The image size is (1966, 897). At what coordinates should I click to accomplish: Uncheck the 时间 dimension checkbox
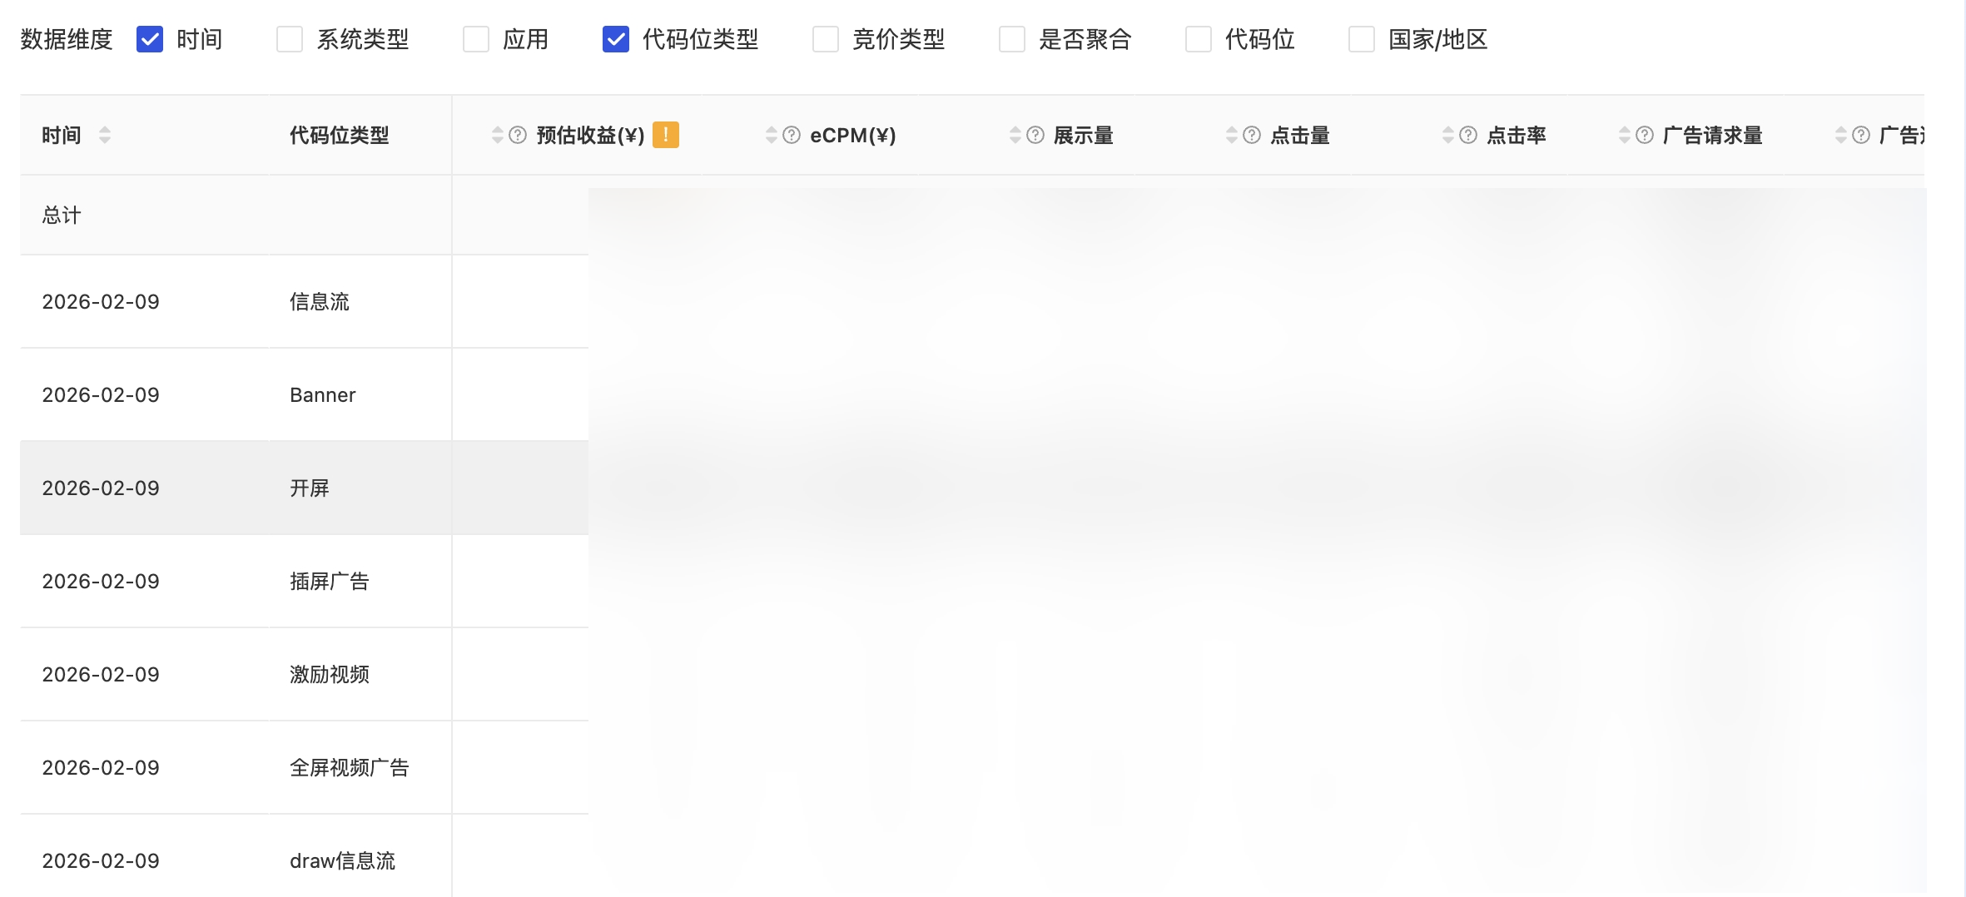pos(150,39)
